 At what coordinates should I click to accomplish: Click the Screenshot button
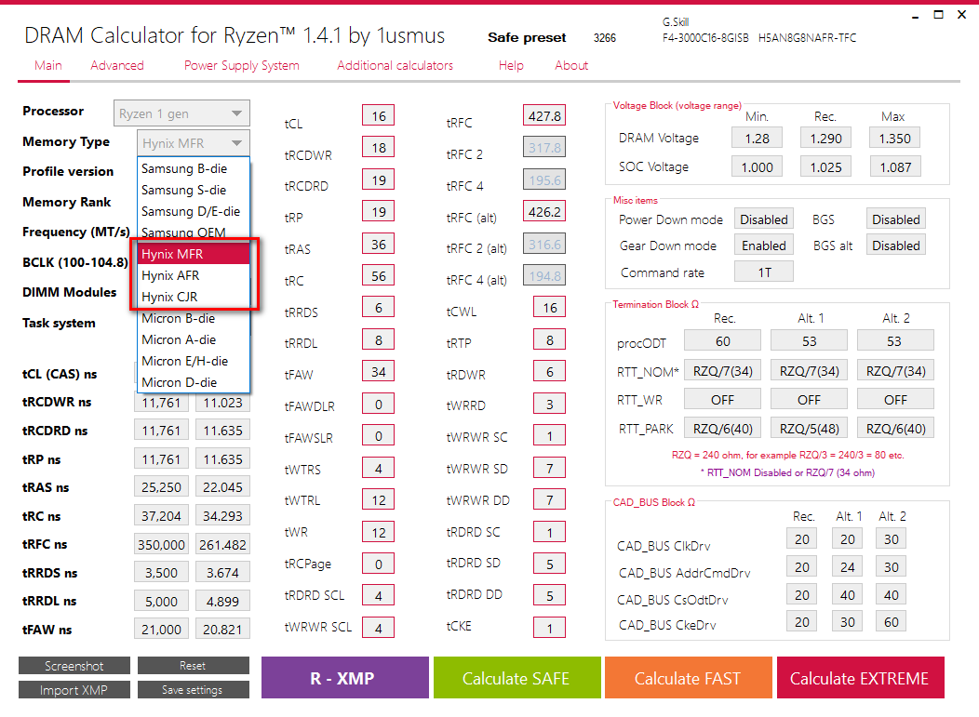pyautogui.click(x=74, y=666)
